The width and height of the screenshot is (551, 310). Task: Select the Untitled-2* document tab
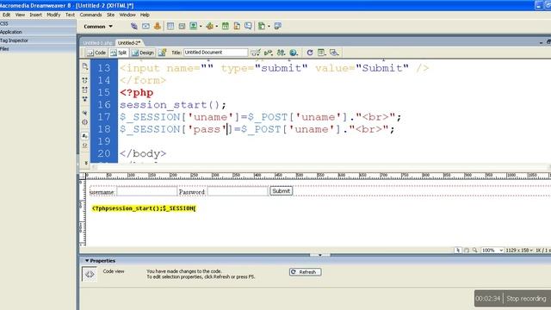(x=129, y=43)
